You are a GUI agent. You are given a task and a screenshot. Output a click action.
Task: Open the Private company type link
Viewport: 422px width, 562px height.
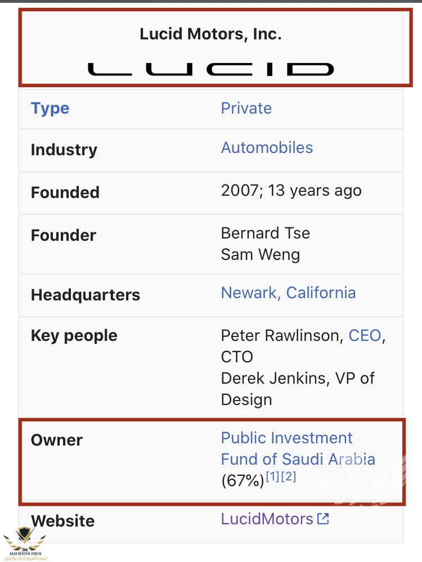(246, 108)
